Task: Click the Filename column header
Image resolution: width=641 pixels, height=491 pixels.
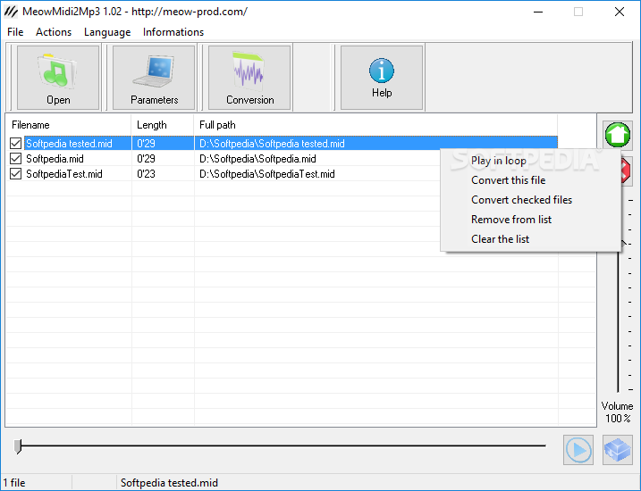Action: (68, 125)
